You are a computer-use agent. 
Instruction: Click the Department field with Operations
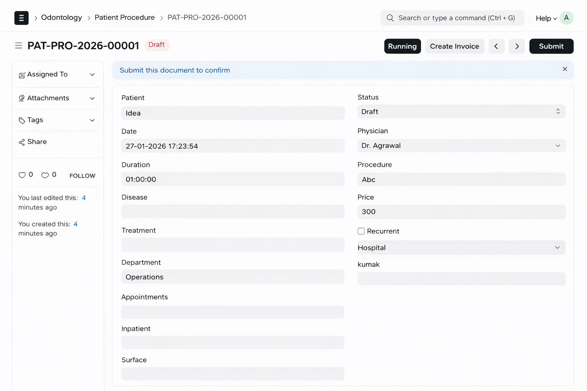[x=233, y=277]
